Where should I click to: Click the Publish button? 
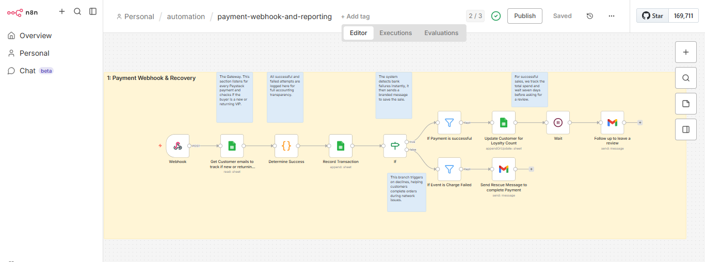tap(525, 16)
